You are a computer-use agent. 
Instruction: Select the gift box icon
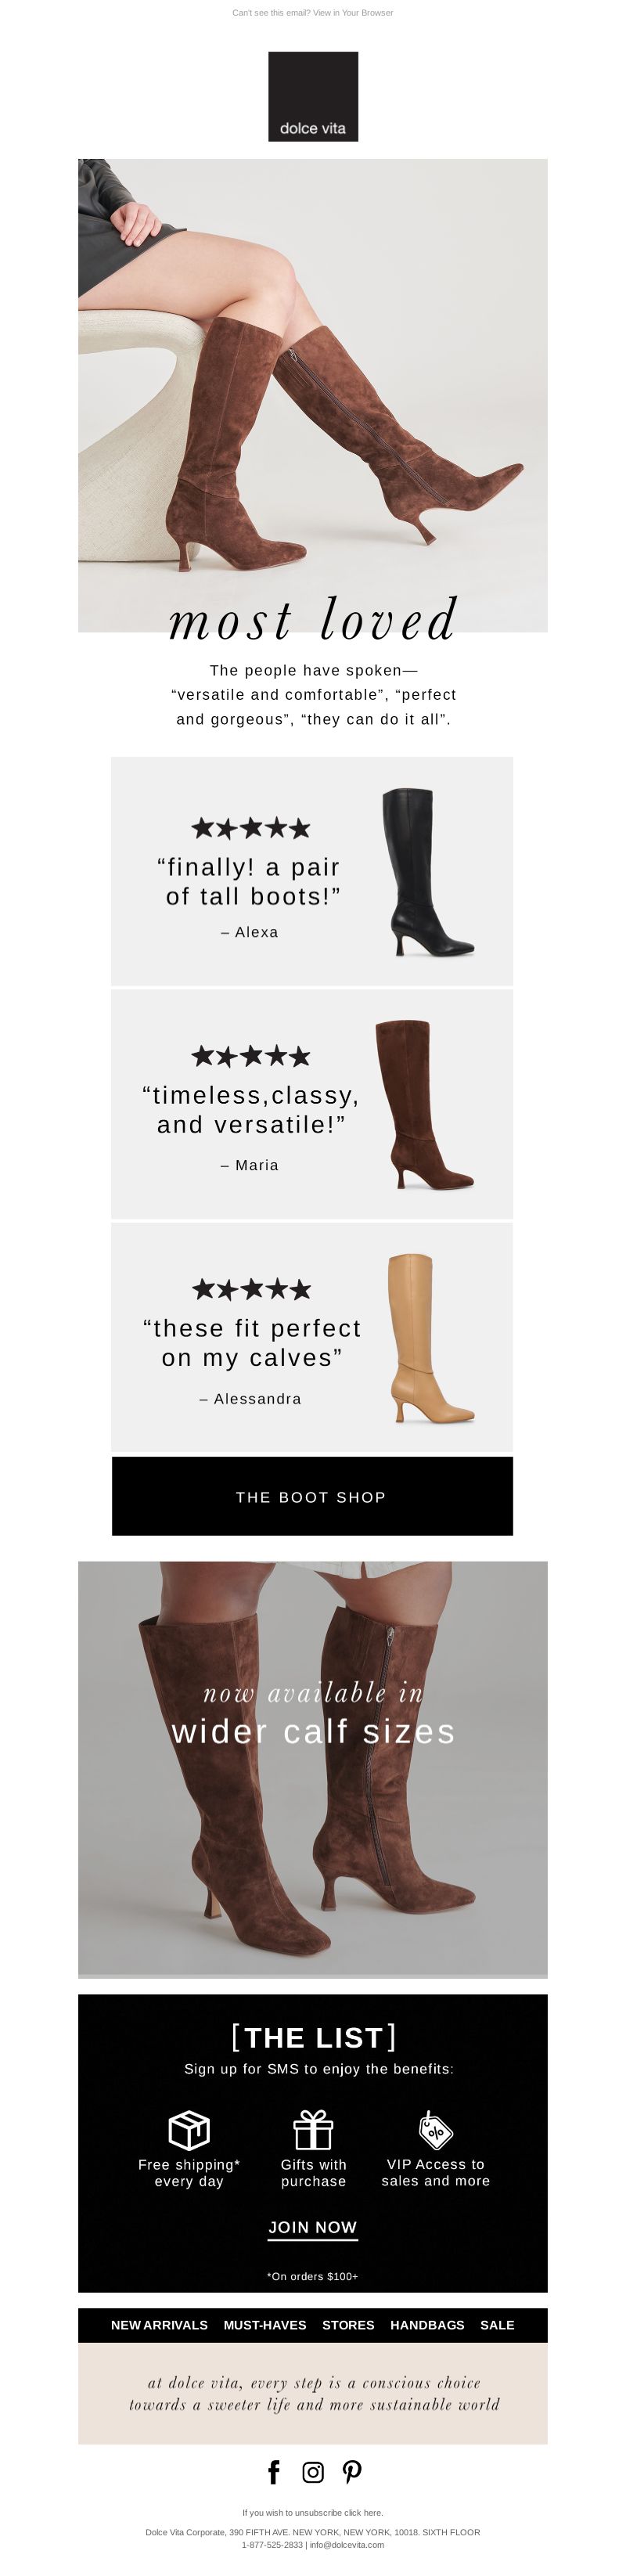coord(313,2130)
